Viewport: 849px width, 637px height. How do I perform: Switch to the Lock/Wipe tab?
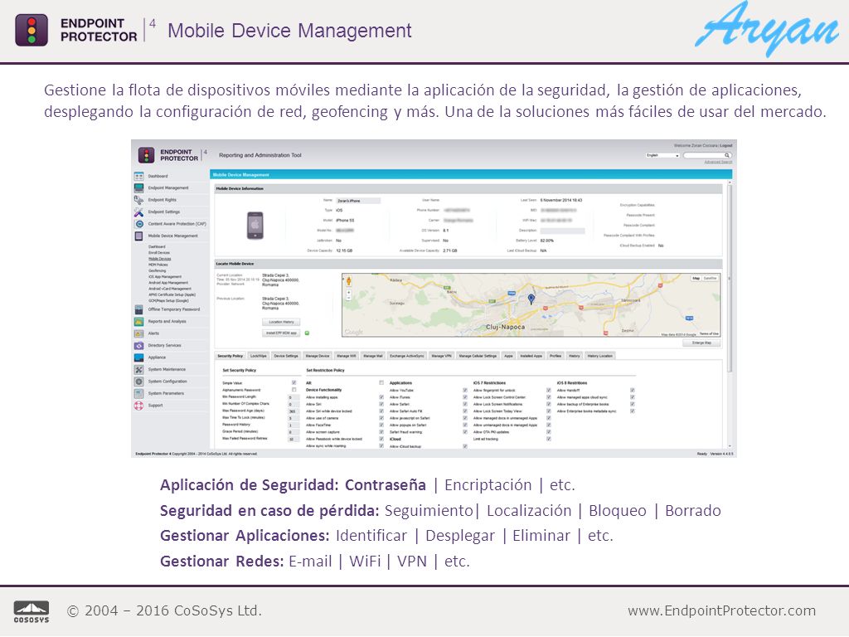pos(259,356)
